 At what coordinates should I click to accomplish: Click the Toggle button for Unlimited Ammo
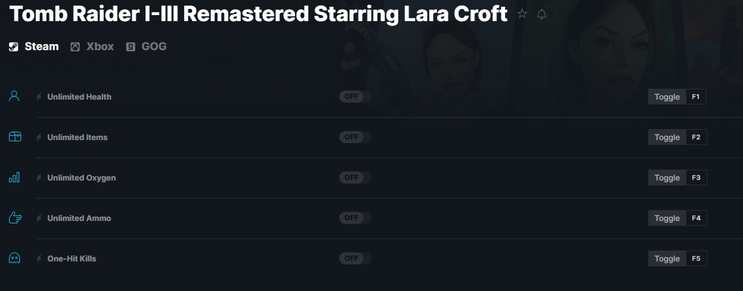[667, 218]
